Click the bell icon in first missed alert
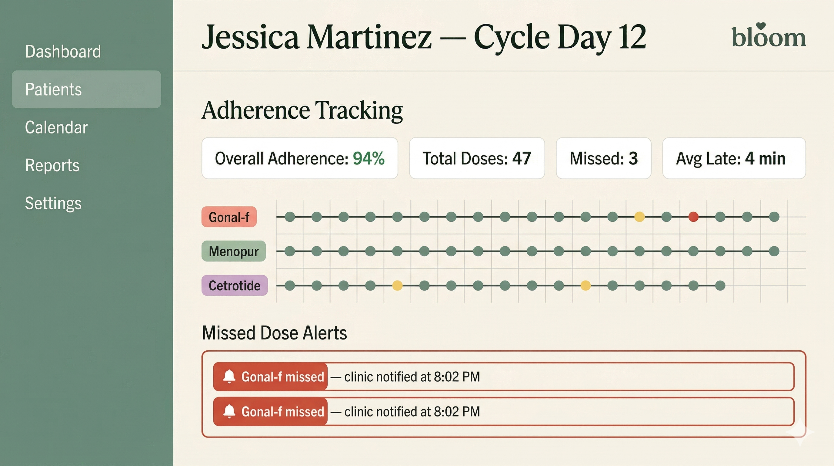 click(x=229, y=377)
